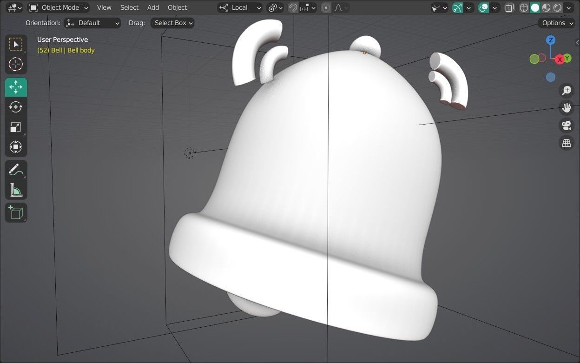Switch to the Scale tool

pyautogui.click(x=16, y=127)
